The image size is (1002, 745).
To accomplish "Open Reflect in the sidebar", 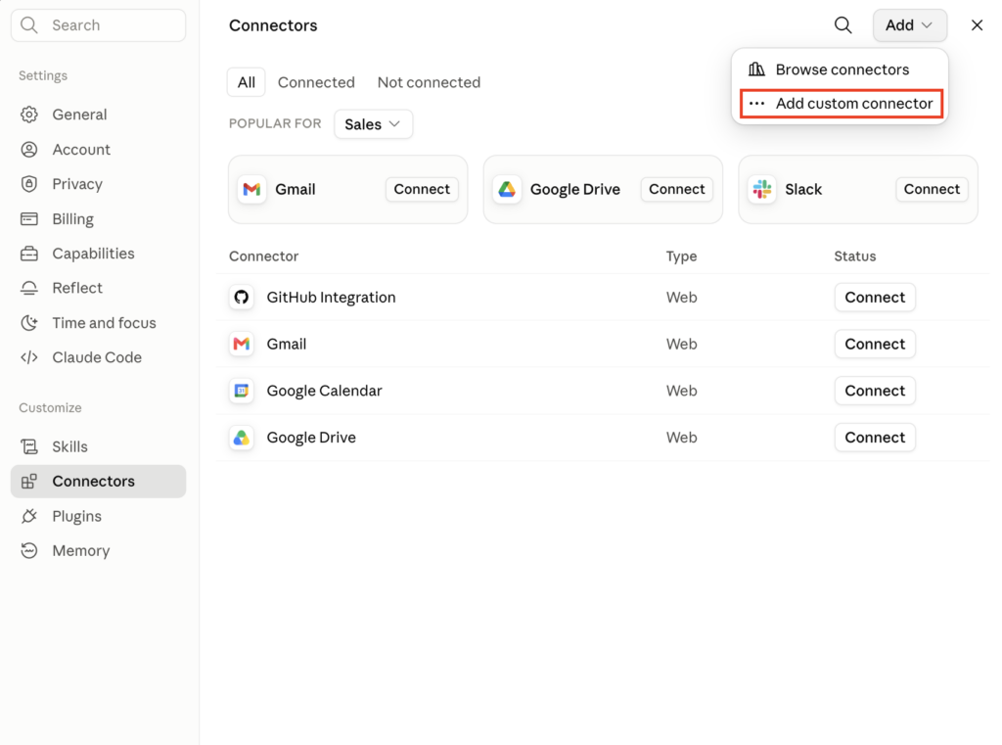I will click(99, 288).
